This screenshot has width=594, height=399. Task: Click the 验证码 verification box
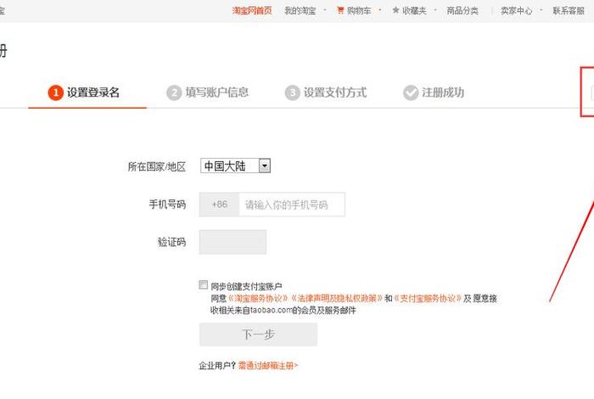coord(233,242)
